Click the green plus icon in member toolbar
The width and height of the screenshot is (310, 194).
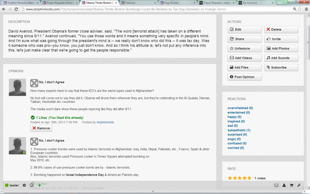click(40, 185)
